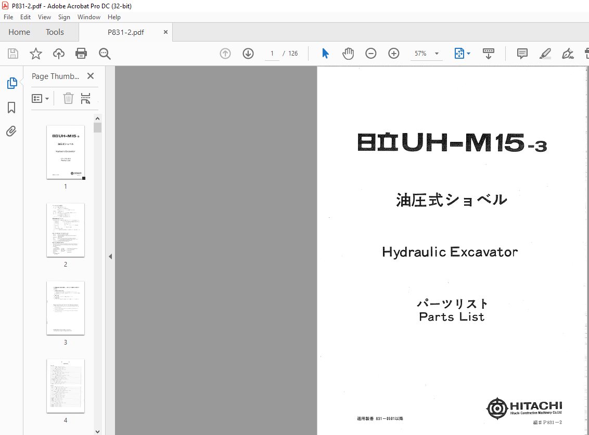
Task: Open the File menu
Action: point(8,17)
